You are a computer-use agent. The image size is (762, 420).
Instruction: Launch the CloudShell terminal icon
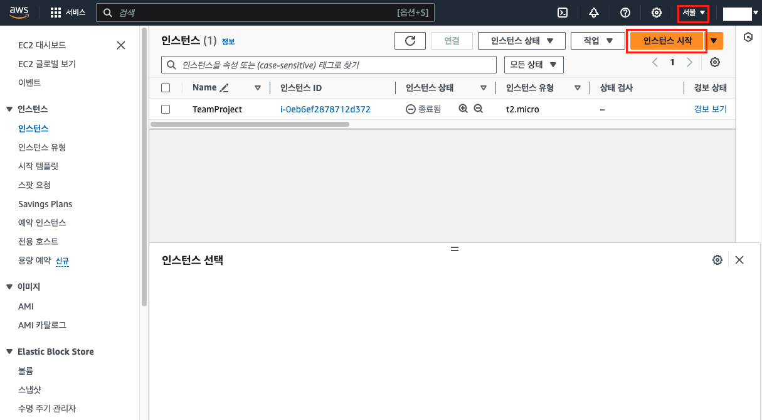[563, 13]
